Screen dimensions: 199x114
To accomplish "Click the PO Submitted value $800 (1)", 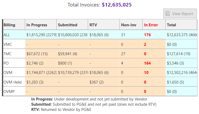I will [65, 63].
